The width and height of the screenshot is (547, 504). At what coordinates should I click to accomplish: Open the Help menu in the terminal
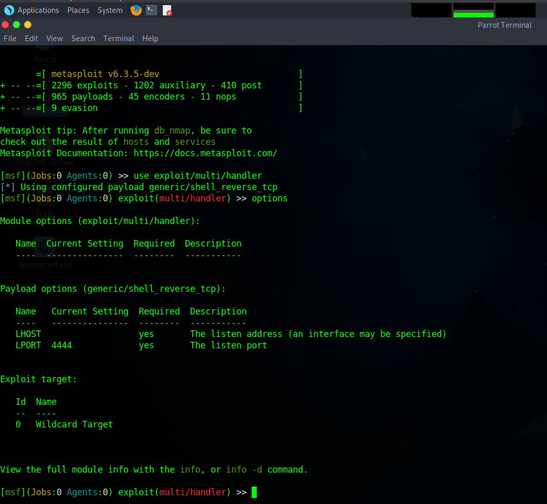pos(150,38)
